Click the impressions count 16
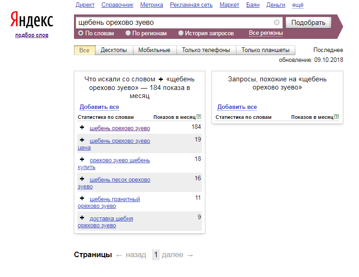359x277 pixels. pyautogui.click(x=198, y=178)
